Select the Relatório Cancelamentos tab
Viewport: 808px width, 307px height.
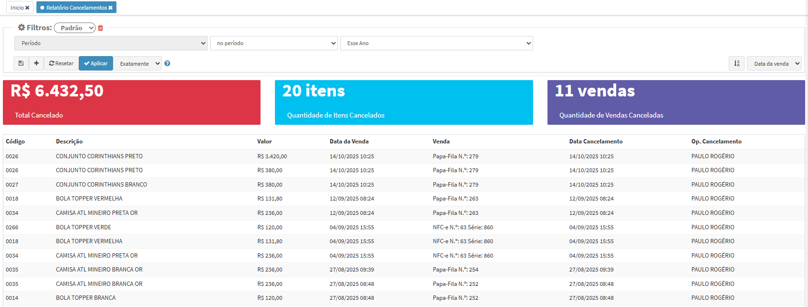click(x=75, y=8)
